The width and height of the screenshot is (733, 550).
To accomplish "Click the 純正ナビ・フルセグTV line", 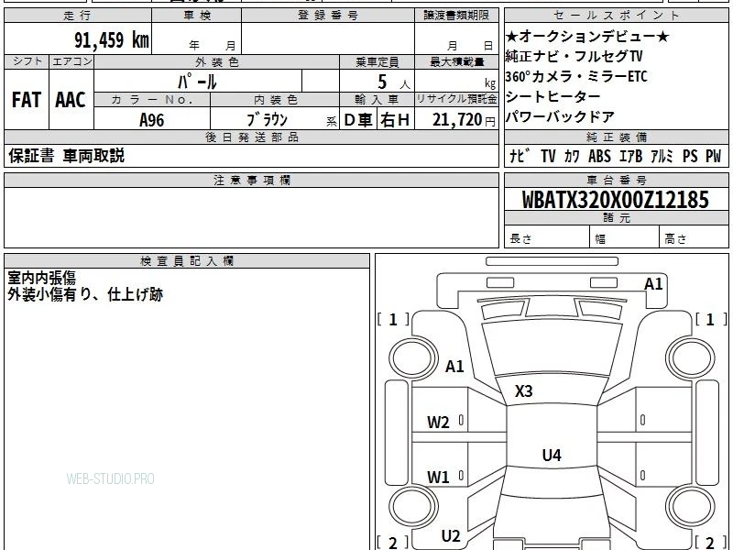I will tap(574, 57).
